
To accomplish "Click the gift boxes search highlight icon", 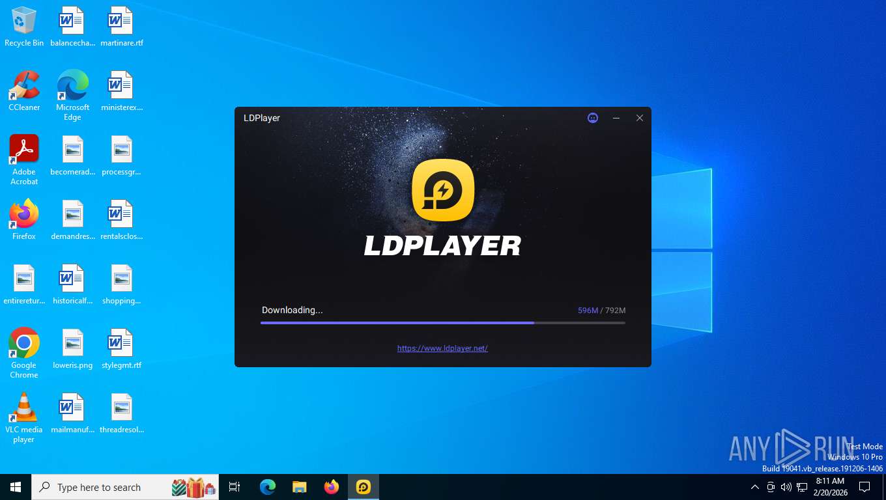I will tap(193, 487).
